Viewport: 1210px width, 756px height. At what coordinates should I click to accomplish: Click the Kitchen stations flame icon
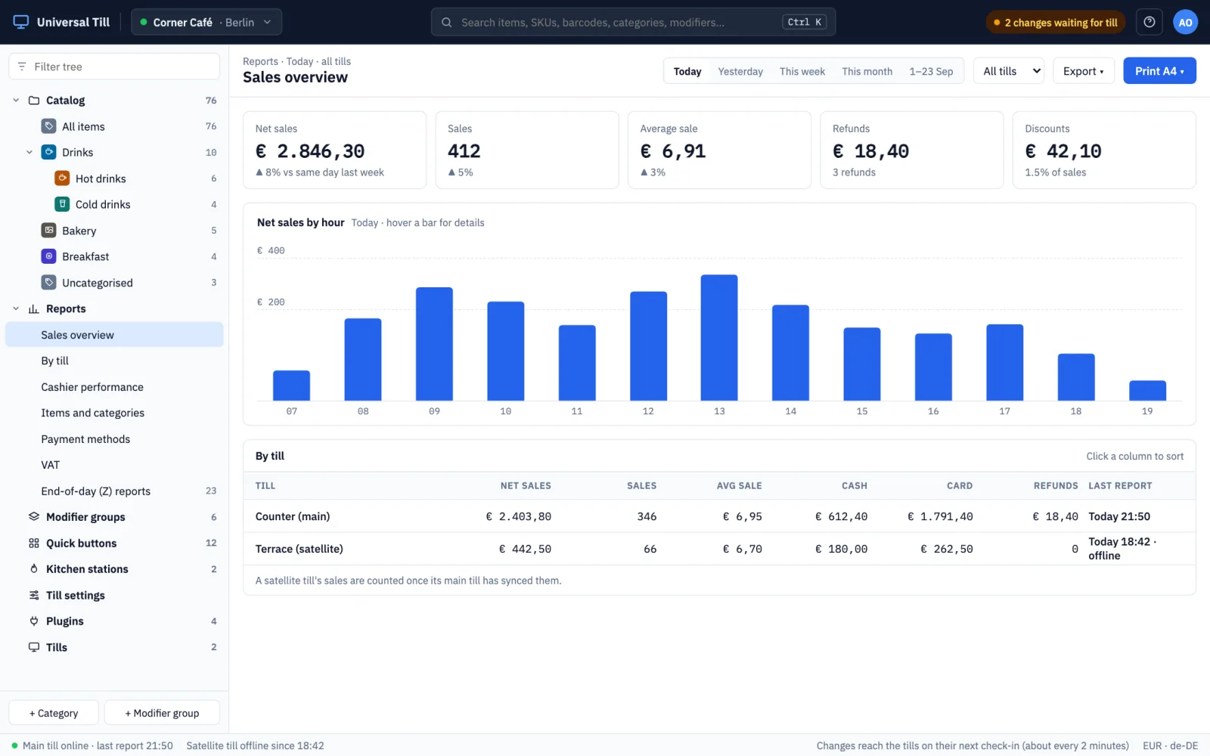(34, 569)
